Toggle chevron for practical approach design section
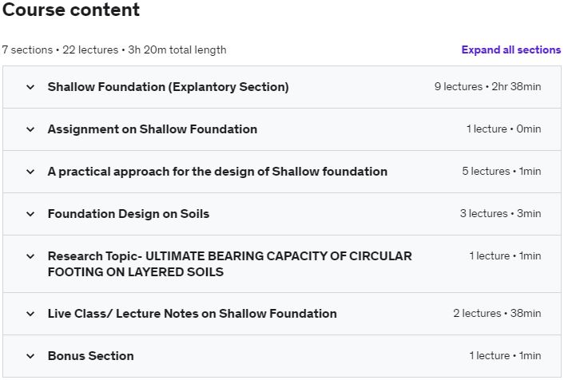564x380 pixels. 30,172
